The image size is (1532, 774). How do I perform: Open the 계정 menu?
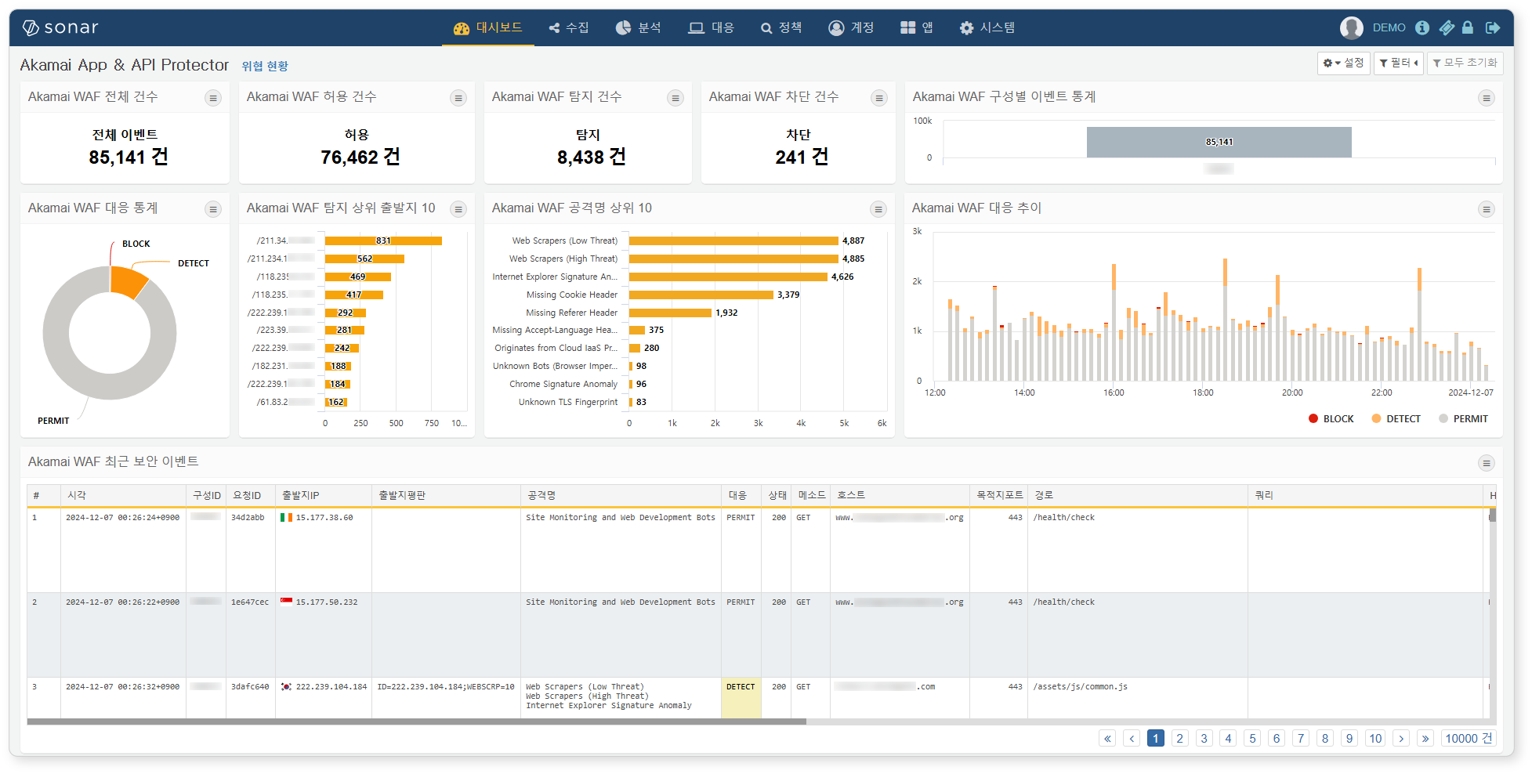[851, 27]
